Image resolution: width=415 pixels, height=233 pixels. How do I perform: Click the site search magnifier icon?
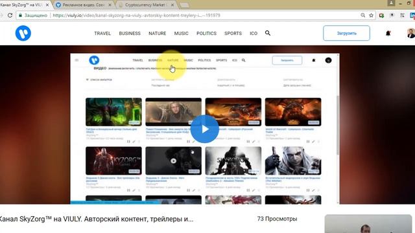pos(268,33)
